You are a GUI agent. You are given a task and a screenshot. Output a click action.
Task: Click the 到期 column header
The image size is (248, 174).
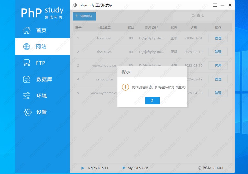193,27
